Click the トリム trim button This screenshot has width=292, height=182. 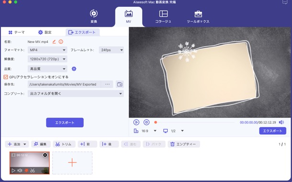64,144
